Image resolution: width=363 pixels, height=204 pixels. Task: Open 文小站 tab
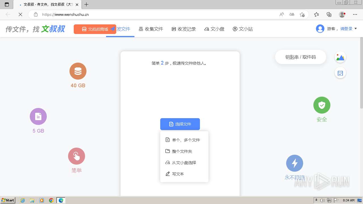[243, 29]
